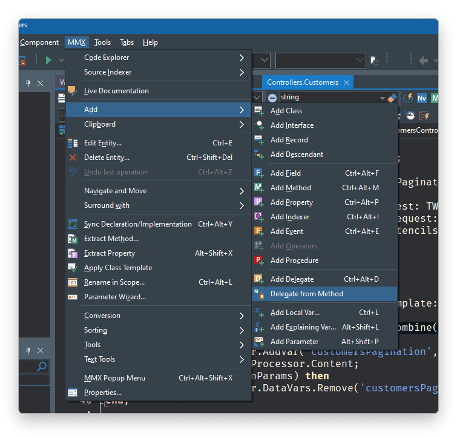The image size is (457, 438).
Task: Choose Edit Entity... menu item
Action: [x=158, y=143]
